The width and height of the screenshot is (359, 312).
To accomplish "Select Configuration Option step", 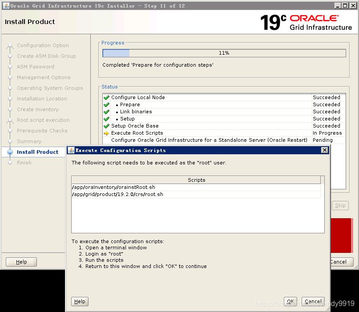I will coord(43,45).
